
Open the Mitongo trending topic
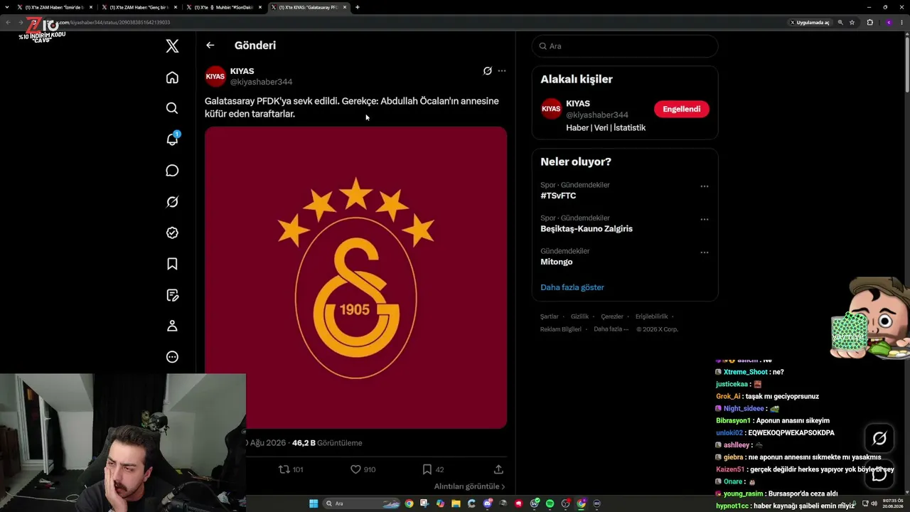coord(557,262)
